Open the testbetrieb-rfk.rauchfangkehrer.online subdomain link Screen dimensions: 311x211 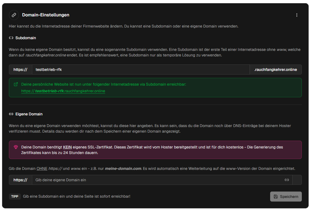pyautogui.click(x=63, y=91)
